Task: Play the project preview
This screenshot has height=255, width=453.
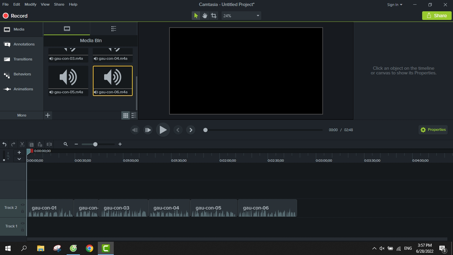Action: tap(163, 130)
